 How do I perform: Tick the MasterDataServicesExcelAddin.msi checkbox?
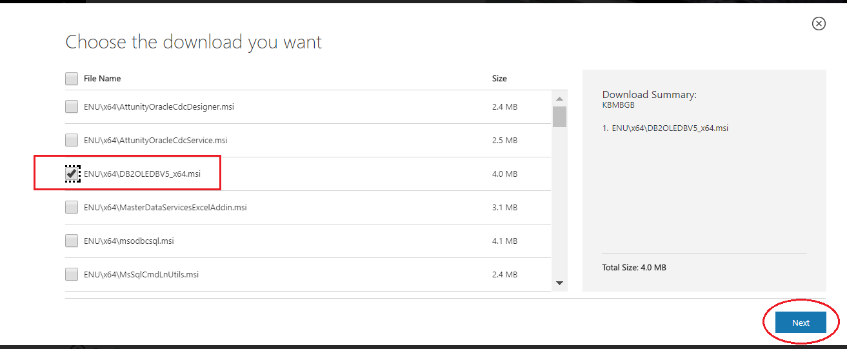click(72, 207)
